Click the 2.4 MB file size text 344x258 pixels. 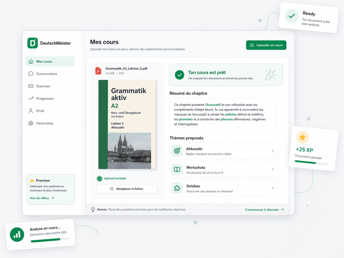point(110,73)
